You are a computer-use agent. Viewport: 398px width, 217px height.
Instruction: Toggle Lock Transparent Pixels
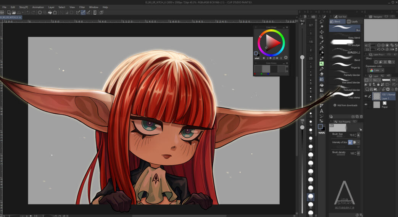click(382, 84)
